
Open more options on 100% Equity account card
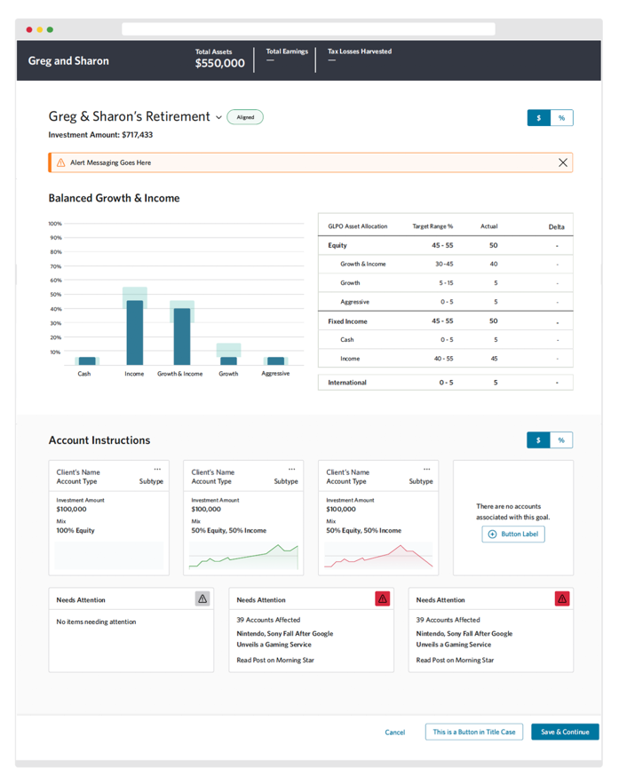(x=157, y=469)
